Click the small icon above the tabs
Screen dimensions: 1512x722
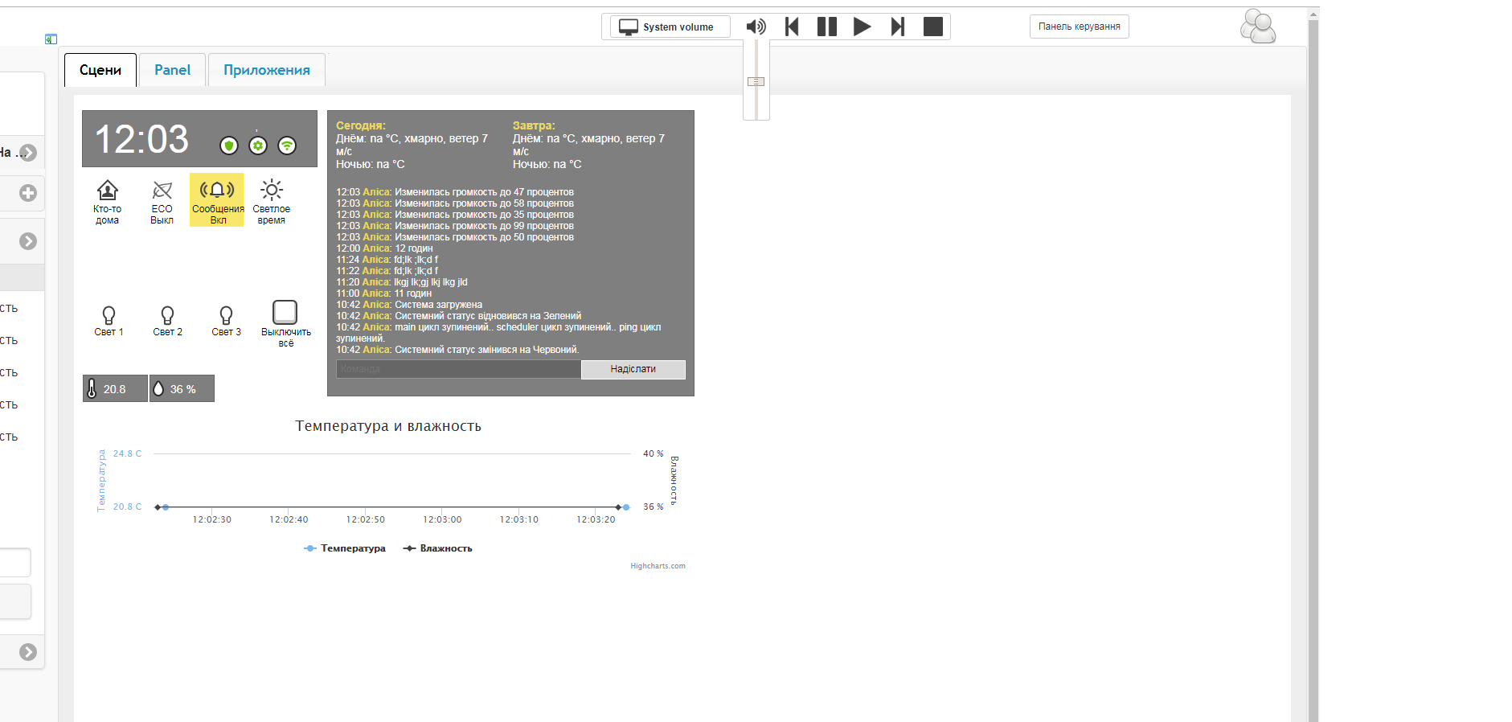(51, 39)
